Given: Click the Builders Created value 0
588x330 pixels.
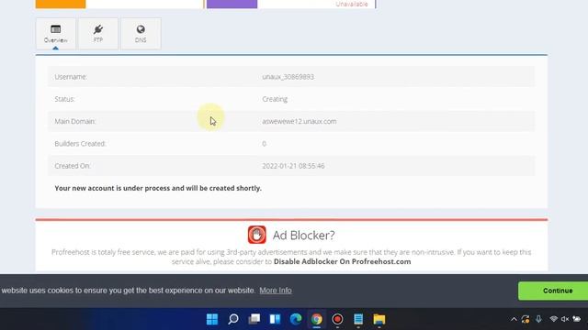Looking at the screenshot, I should click(x=264, y=144).
